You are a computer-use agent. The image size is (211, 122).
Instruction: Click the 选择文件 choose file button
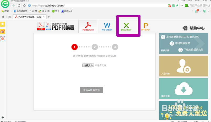88,65
